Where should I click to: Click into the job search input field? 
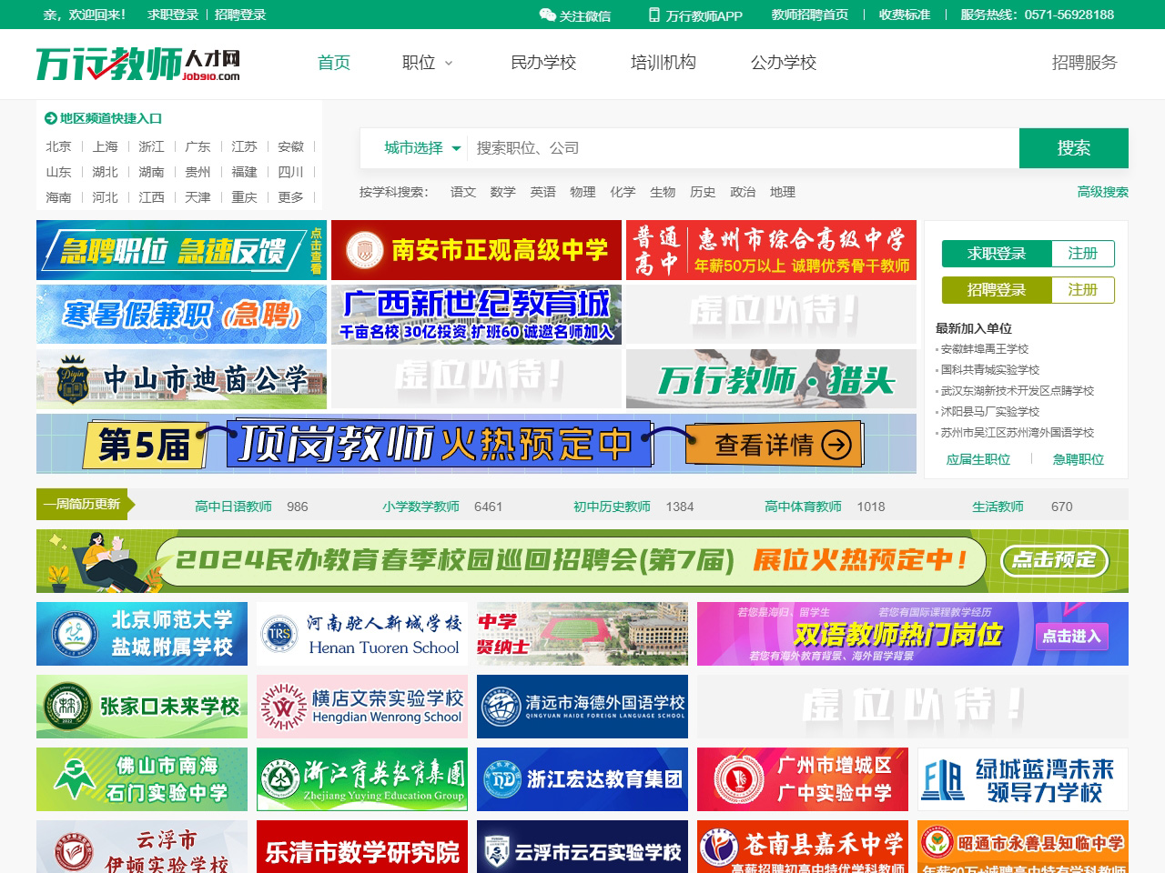(742, 148)
